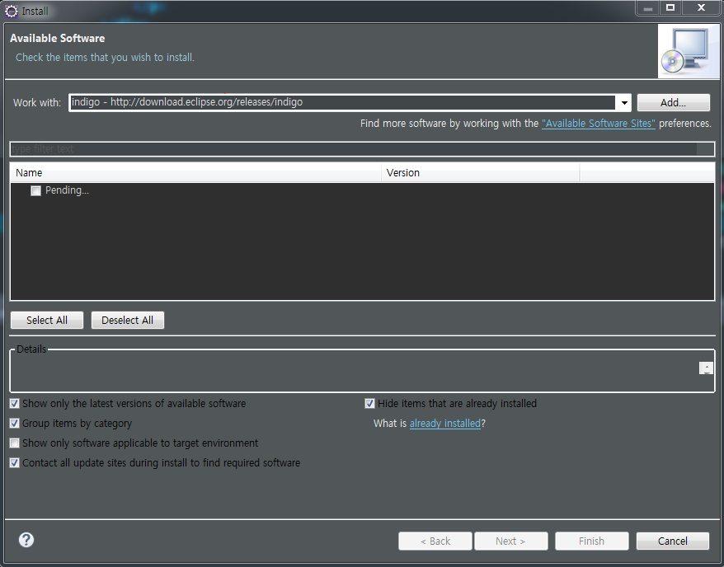
Task: Click the Add... button
Action: pos(673,102)
